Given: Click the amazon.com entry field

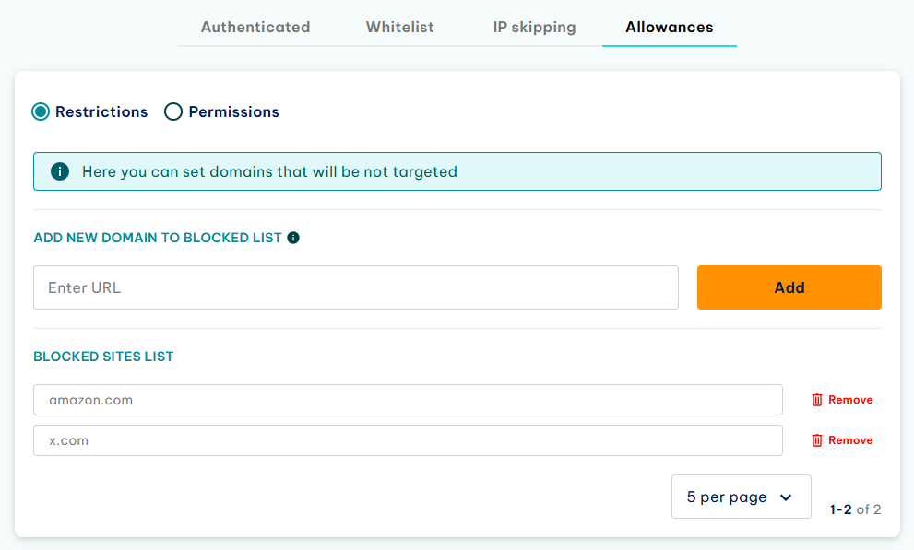Looking at the screenshot, I should click(408, 400).
